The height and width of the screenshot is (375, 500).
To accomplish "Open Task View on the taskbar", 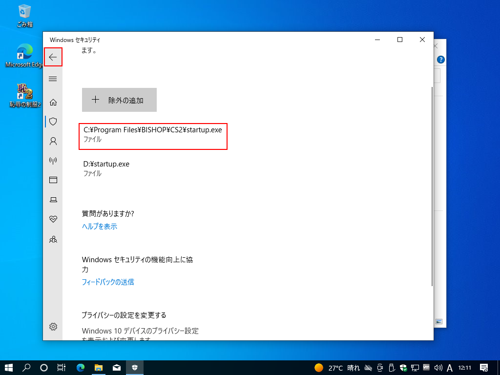I will pyautogui.click(x=62, y=368).
